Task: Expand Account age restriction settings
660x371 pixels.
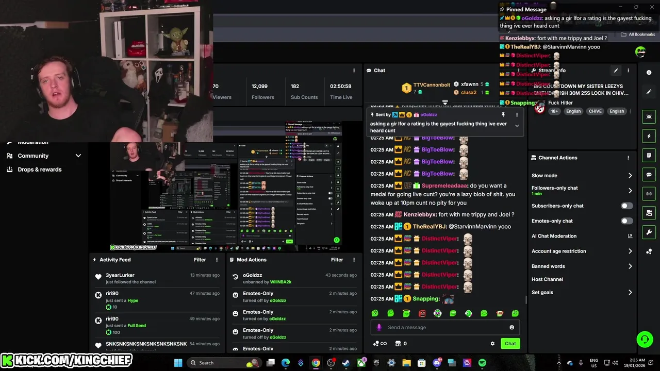Action: (630, 251)
